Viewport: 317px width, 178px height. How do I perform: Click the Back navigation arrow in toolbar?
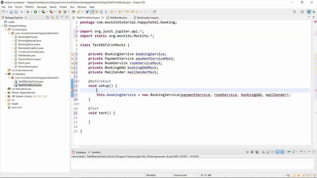[137, 12]
